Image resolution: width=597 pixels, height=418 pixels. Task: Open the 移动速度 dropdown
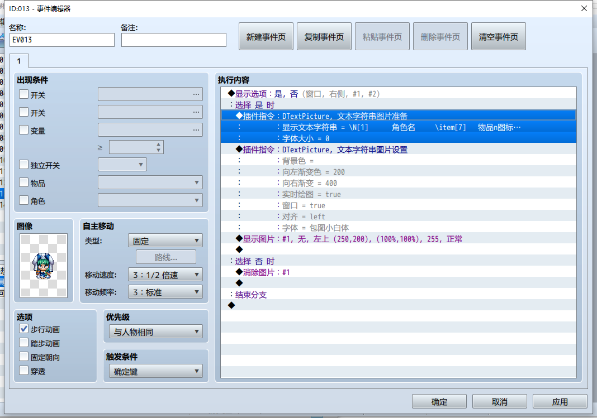tap(165, 275)
